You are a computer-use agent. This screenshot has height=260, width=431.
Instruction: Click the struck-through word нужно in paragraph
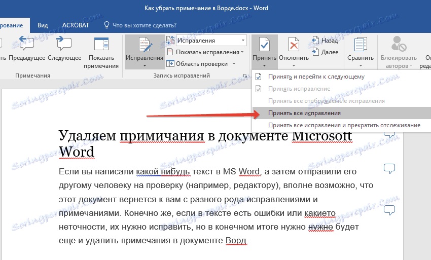click(x=320, y=227)
